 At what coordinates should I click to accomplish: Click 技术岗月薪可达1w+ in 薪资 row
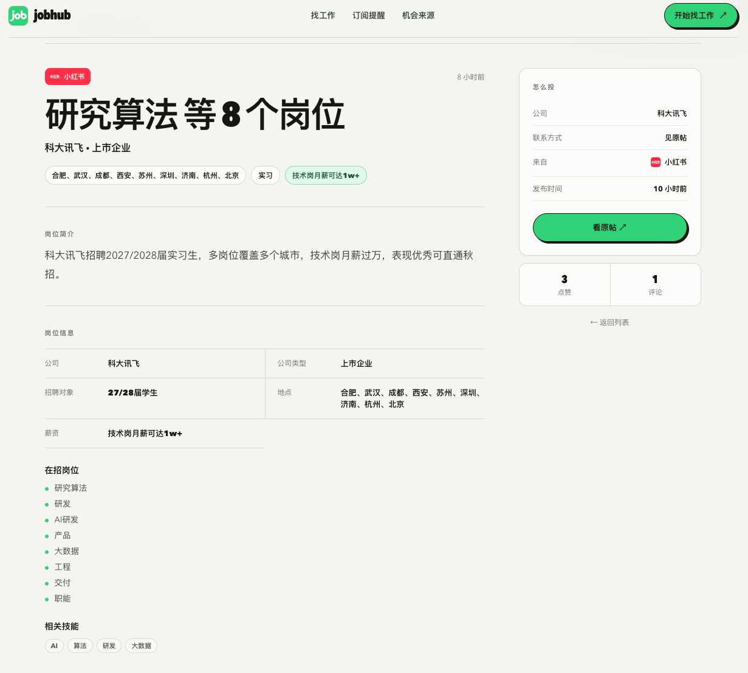tap(145, 433)
